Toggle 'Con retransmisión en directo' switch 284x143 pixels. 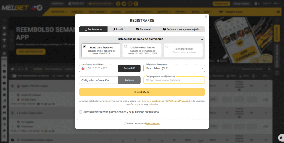(13, 76)
